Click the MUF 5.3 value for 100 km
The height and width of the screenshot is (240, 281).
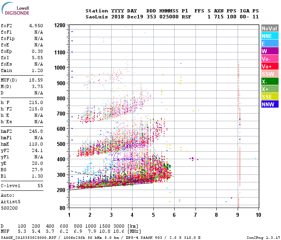pos(22,232)
